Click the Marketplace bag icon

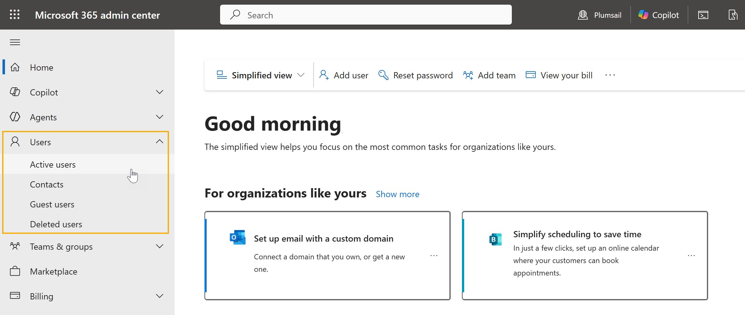point(15,271)
